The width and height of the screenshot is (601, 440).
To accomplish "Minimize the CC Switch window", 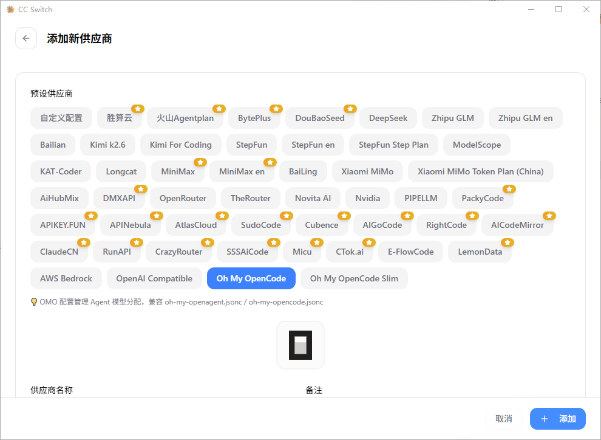I will pyautogui.click(x=531, y=10).
